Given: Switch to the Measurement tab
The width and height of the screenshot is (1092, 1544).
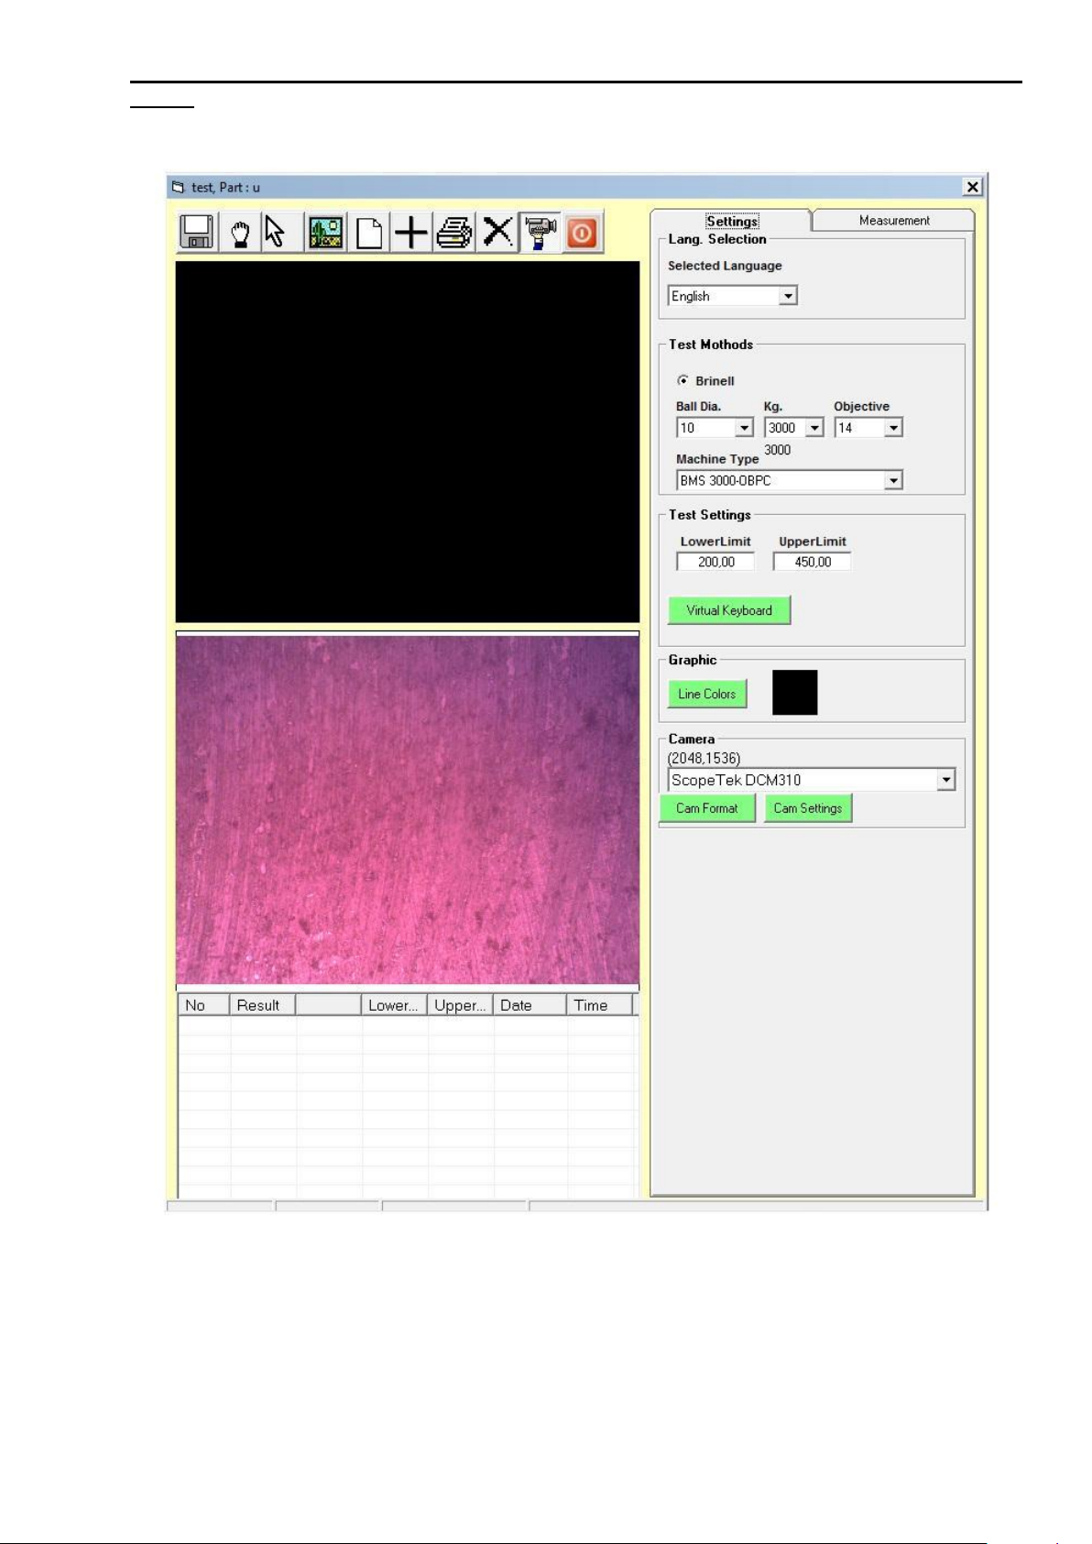Looking at the screenshot, I should point(893,221).
